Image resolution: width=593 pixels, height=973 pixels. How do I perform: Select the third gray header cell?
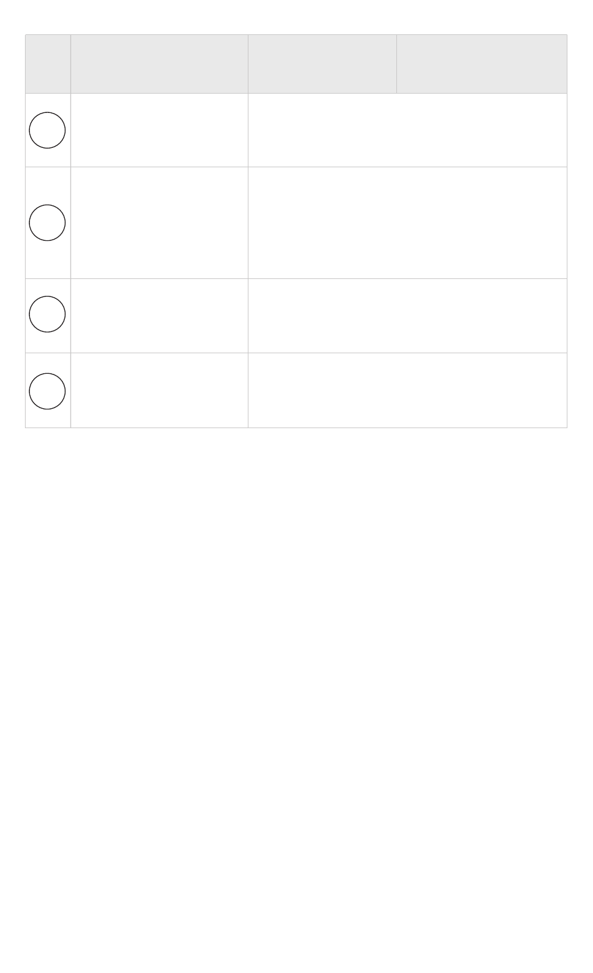[x=322, y=64]
